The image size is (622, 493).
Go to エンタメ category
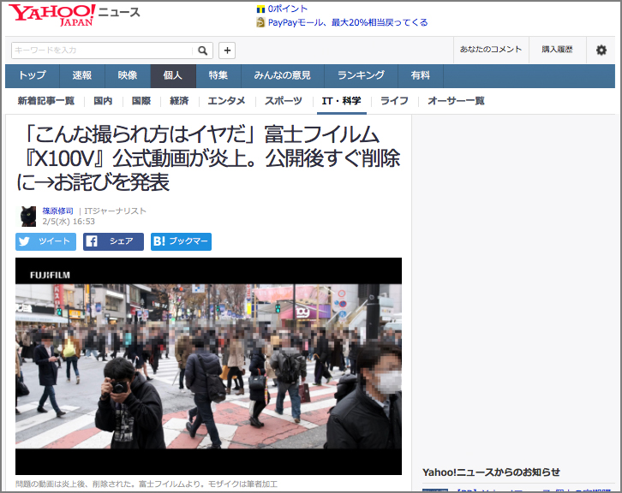[226, 101]
